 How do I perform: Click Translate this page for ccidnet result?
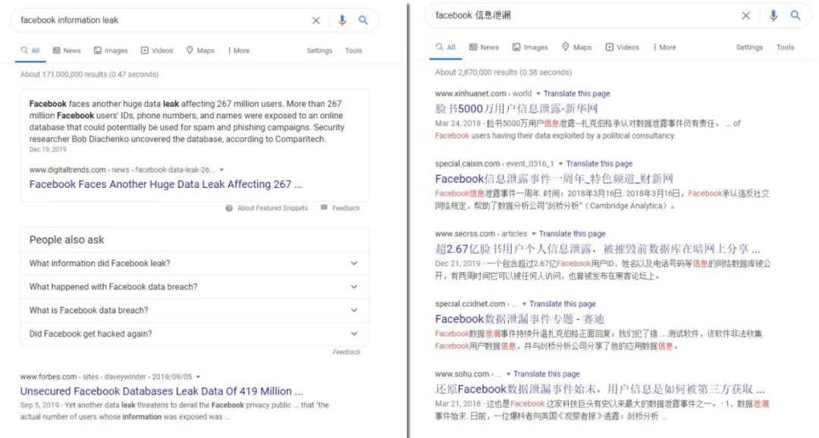[x=563, y=304]
